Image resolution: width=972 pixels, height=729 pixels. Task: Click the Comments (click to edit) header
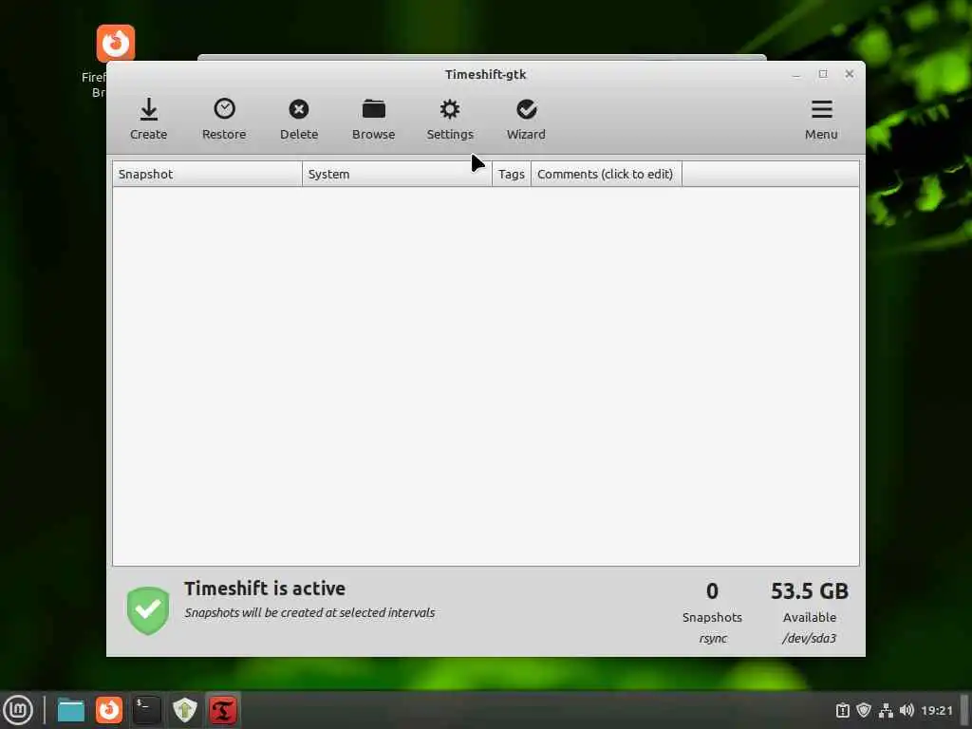click(x=606, y=175)
